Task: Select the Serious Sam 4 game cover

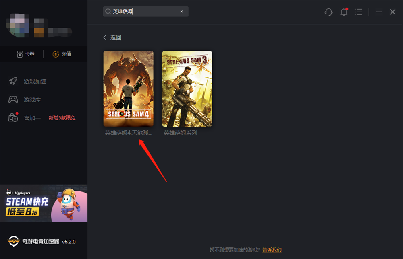Action: coord(128,88)
